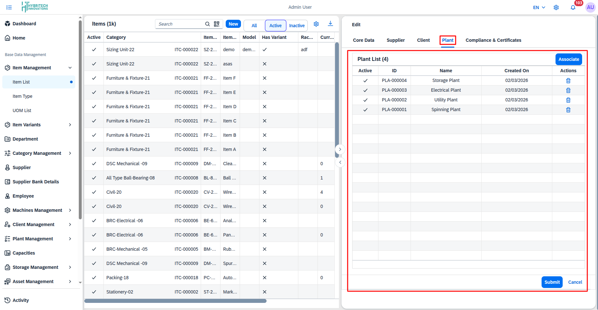Toggle the hamburger sidebar menu
This screenshot has width=598, height=310.
pos(9,7)
